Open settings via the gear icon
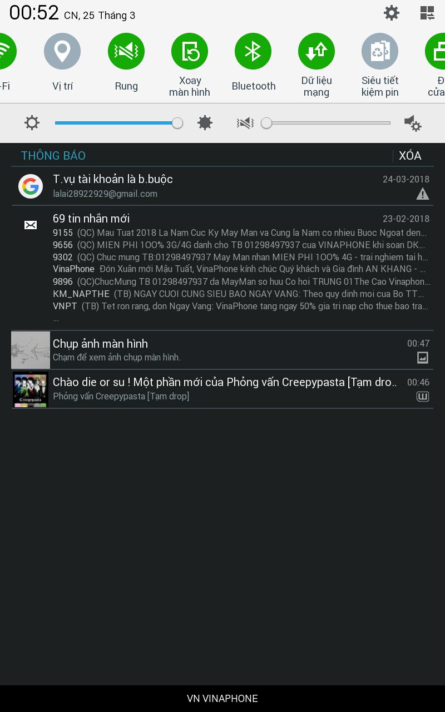 pyautogui.click(x=392, y=13)
